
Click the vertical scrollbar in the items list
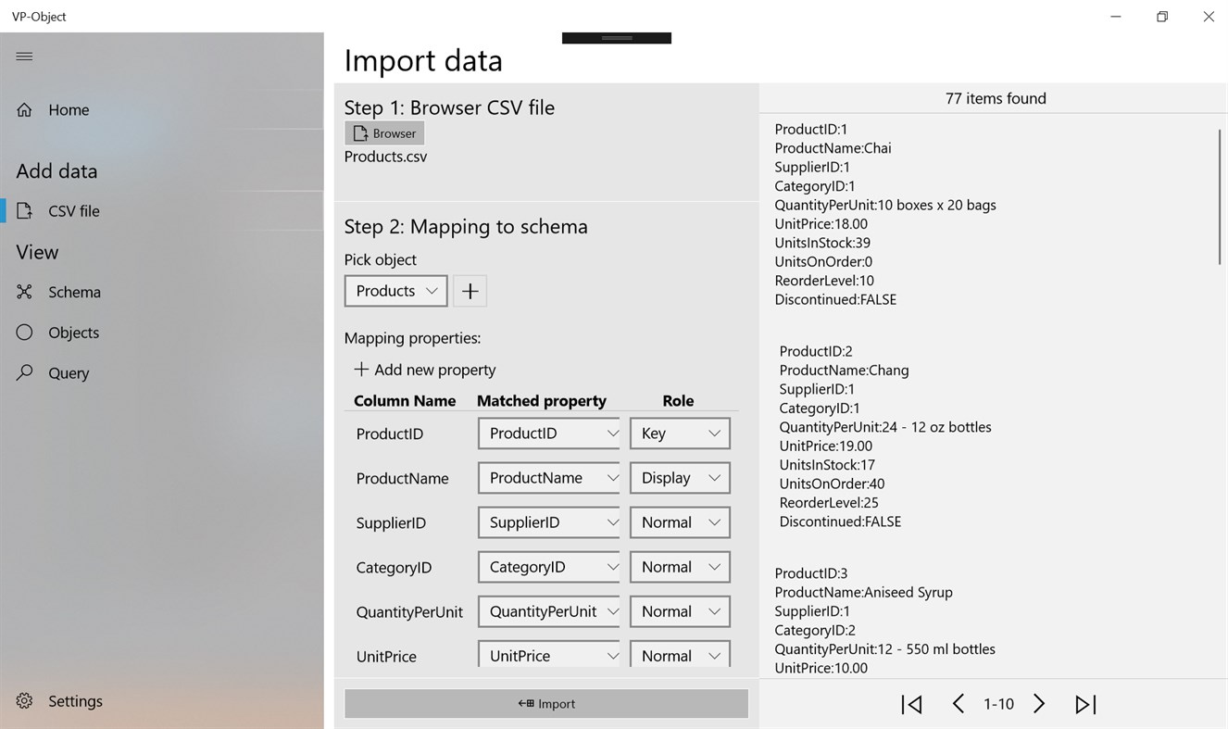(x=1221, y=198)
